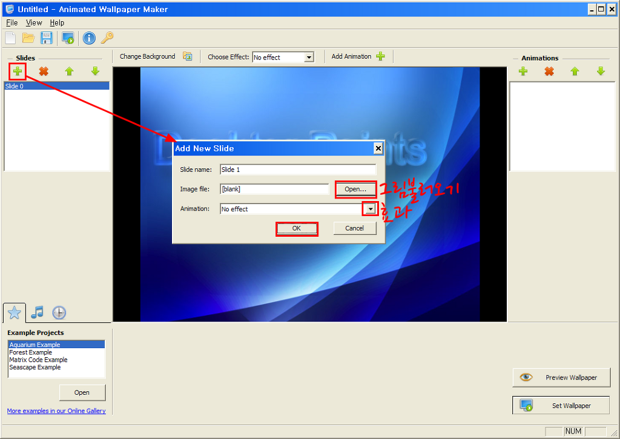Click Preview Wallpaper button

(561, 378)
